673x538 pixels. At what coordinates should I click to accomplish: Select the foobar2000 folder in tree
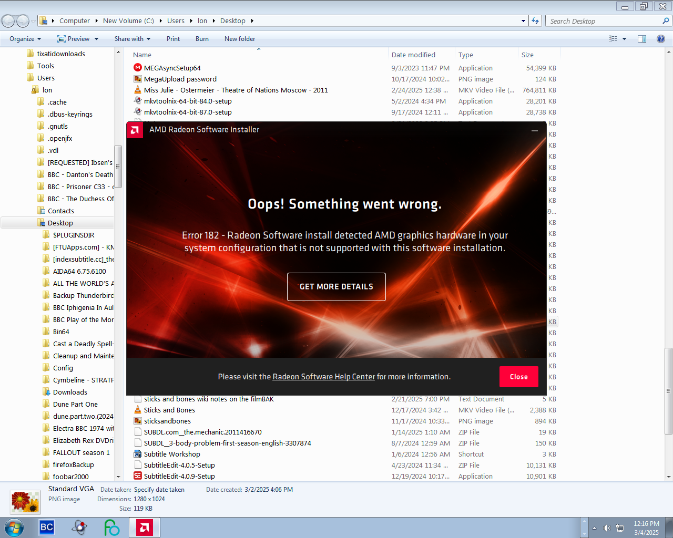[x=70, y=477]
